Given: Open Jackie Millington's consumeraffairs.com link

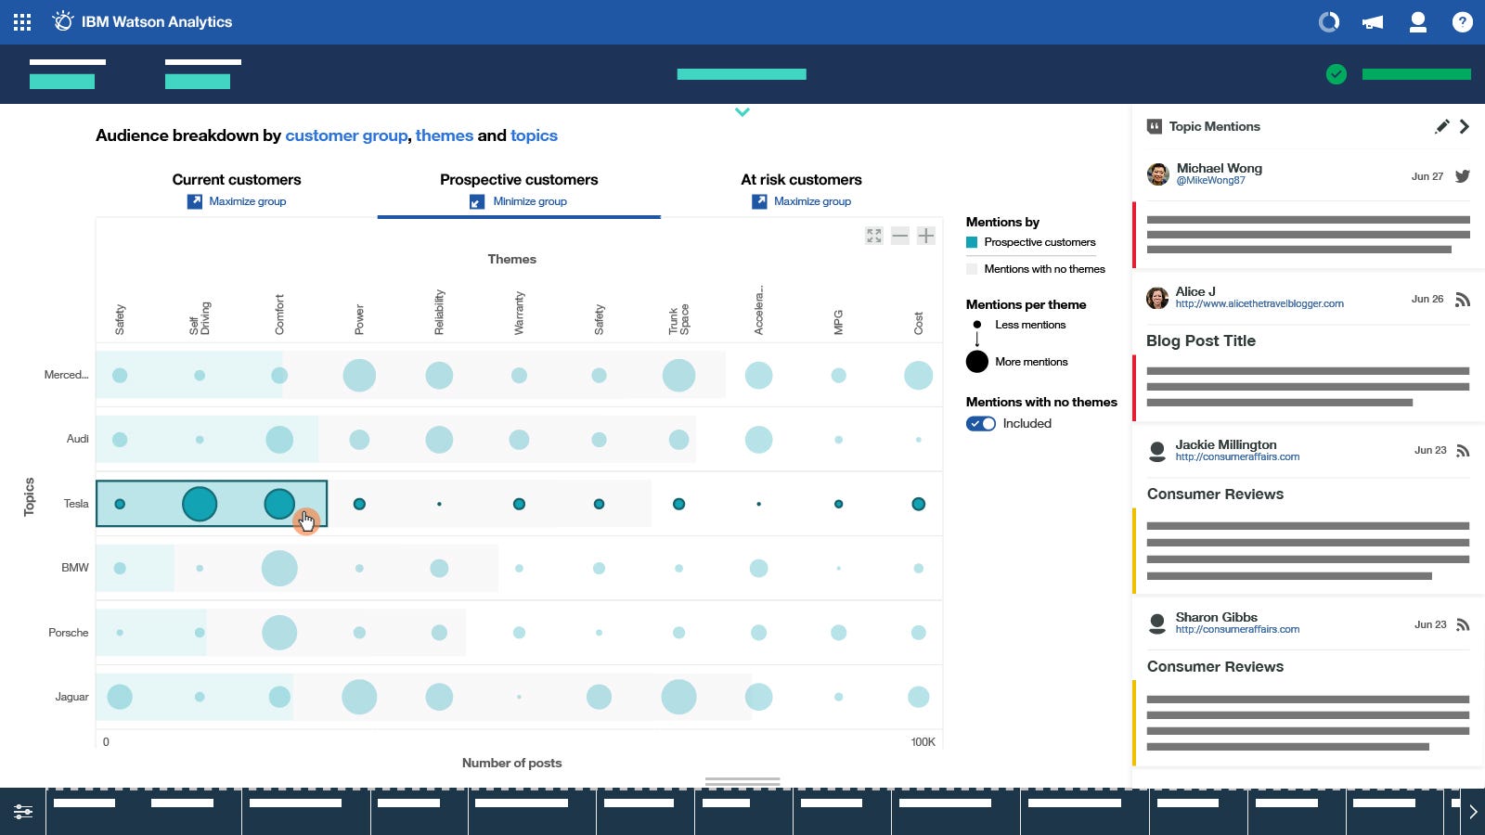Looking at the screenshot, I should pyautogui.click(x=1237, y=456).
